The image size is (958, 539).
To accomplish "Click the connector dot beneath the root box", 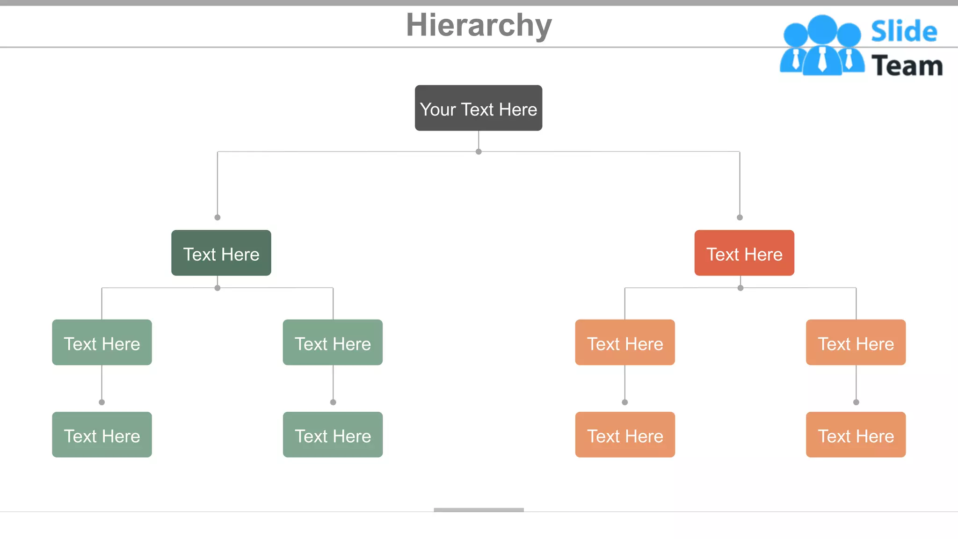I will point(479,152).
